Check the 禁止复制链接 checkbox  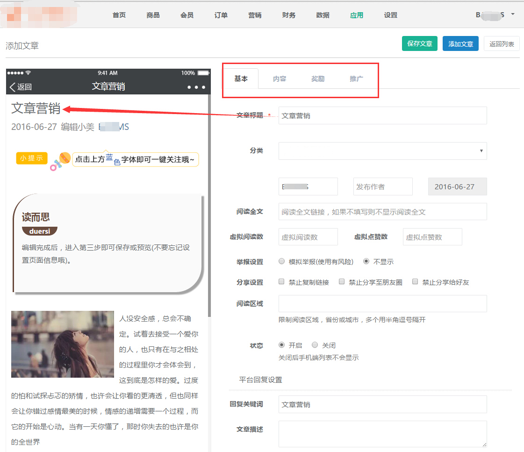coord(281,282)
